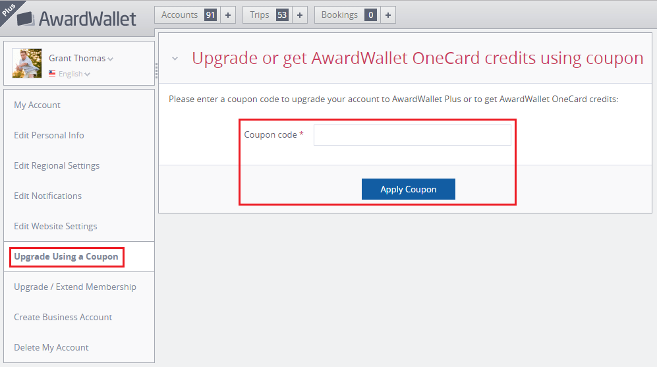Focus the Coupon code input field

coord(412,135)
